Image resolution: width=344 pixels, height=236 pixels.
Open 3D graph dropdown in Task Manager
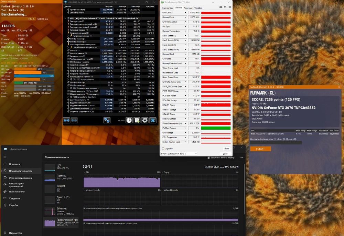85,172
